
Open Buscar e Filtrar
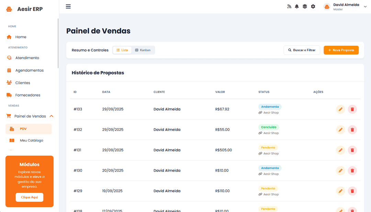(302, 50)
